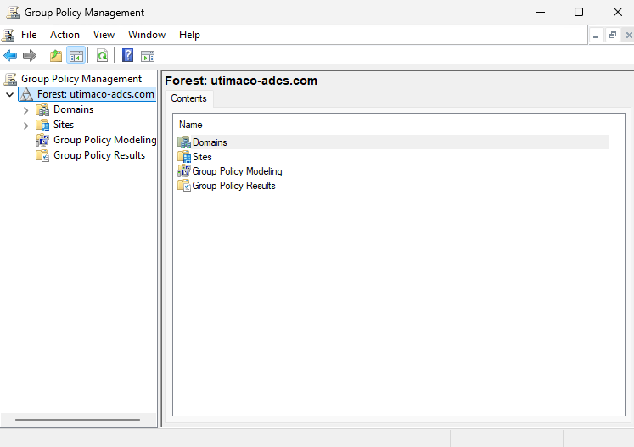Collapse the Forest: utimaco-adcs.com node

coord(9,94)
